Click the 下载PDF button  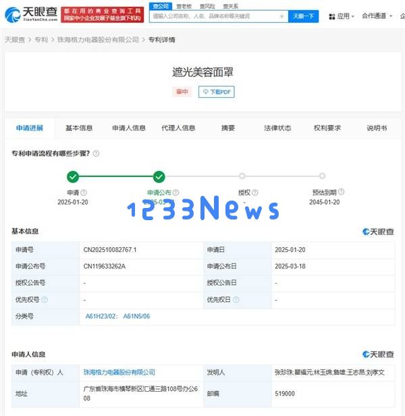tap(217, 92)
